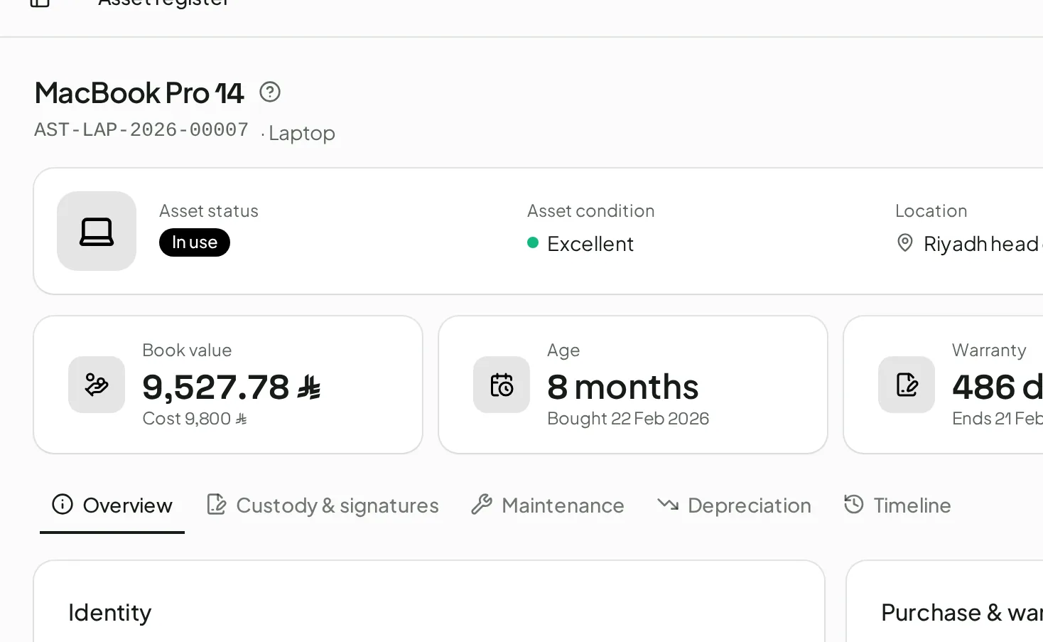This screenshot has width=1043, height=642.
Task: Open the Maintenance tab
Action: (x=548, y=505)
